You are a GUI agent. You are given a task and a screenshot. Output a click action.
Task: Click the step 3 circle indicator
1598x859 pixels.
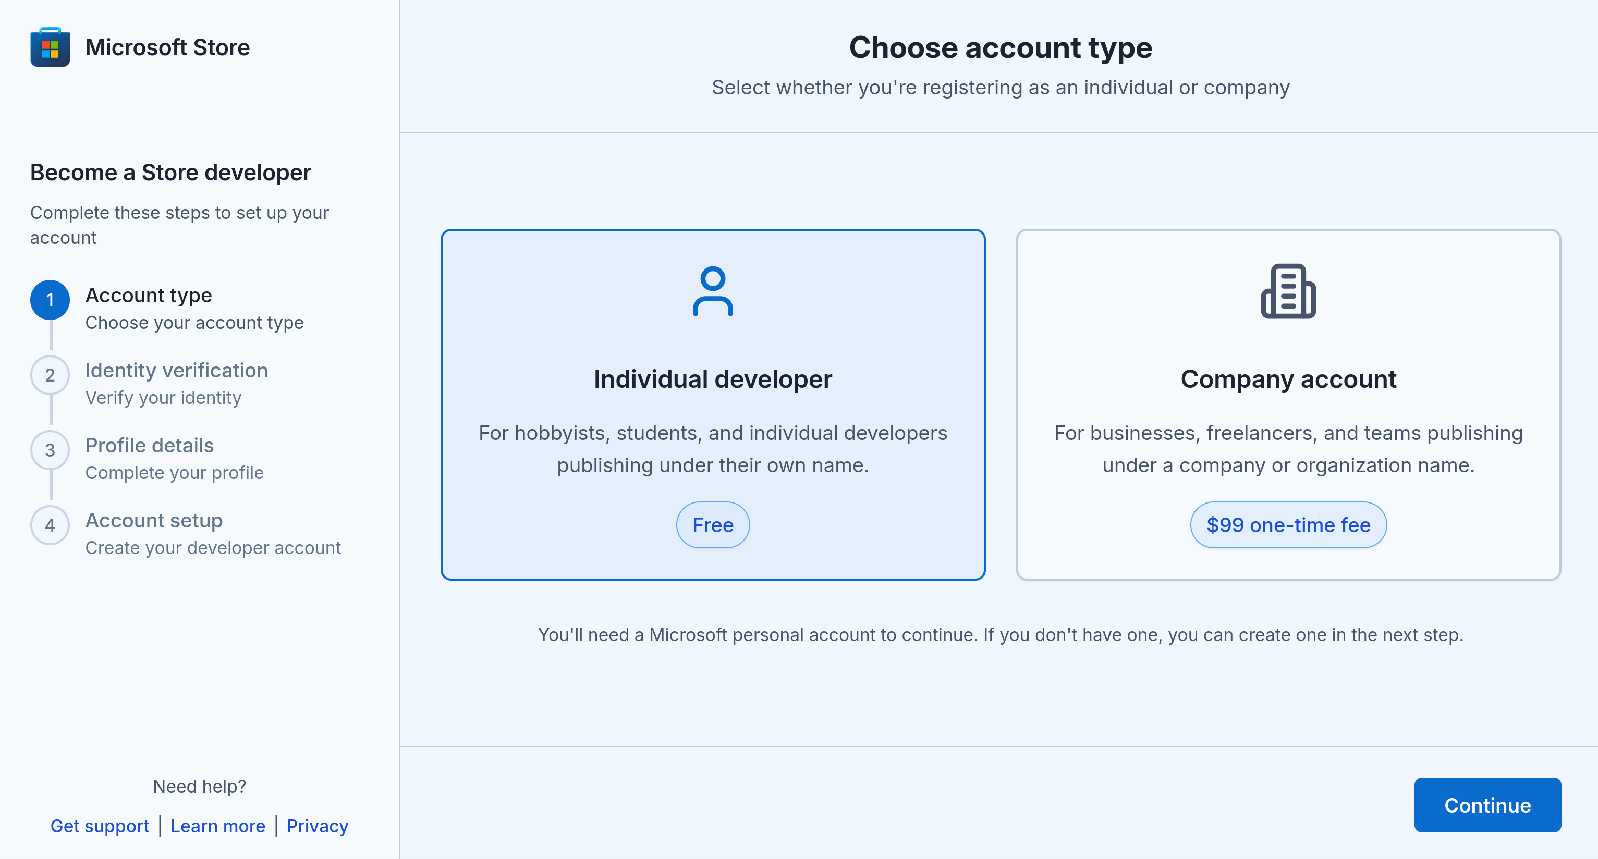click(50, 450)
